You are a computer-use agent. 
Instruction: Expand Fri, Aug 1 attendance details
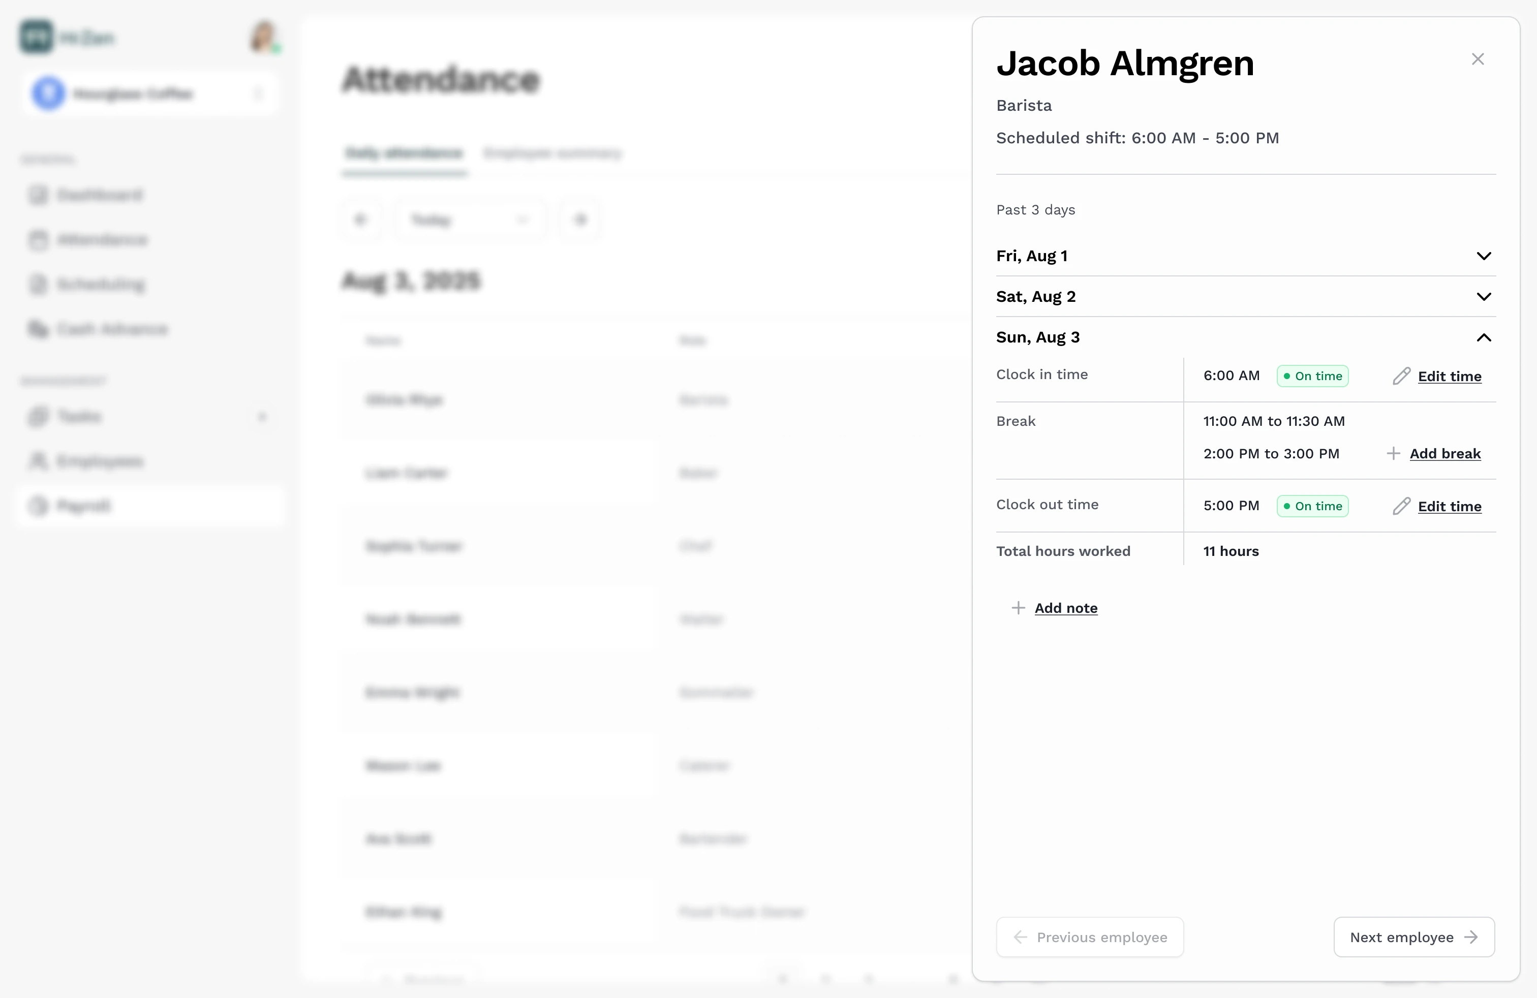pos(1484,256)
